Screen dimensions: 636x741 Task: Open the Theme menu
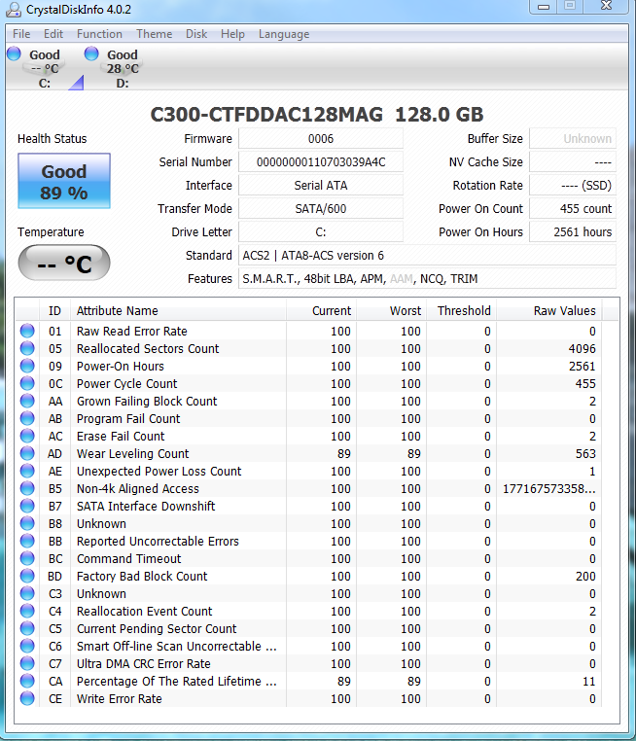(154, 34)
